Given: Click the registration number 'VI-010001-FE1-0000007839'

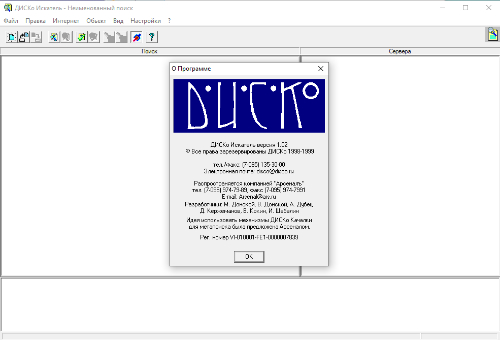Looking at the screenshot, I should tap(264, 237).
